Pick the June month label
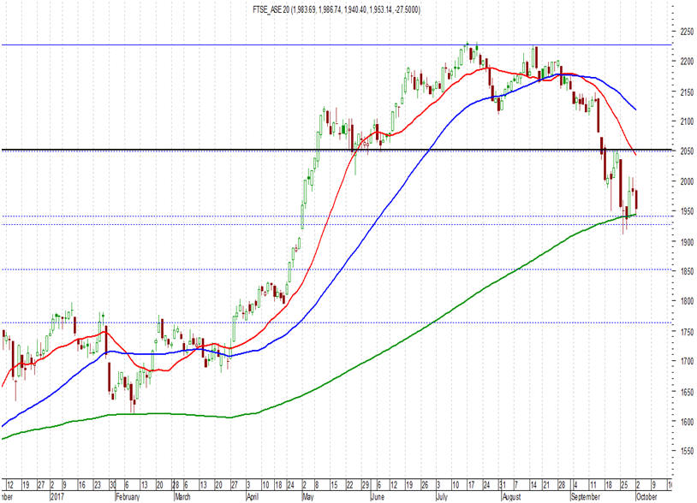Image resolution: width=697 pixels, height=503 pixels. click(378, 496)
